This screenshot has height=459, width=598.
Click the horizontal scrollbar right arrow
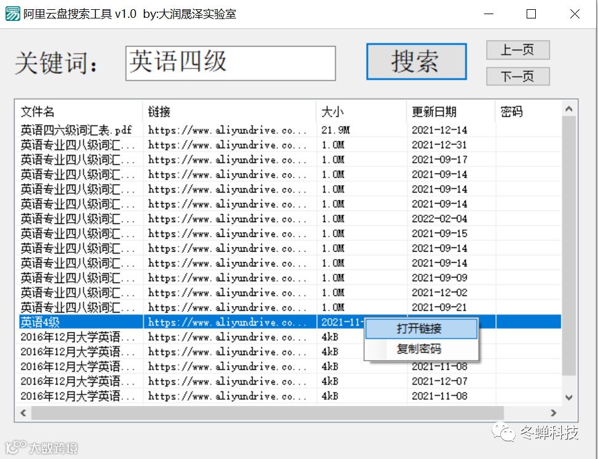coord(553,413)
